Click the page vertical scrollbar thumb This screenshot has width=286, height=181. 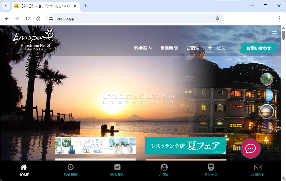click(x=283, y=35)
